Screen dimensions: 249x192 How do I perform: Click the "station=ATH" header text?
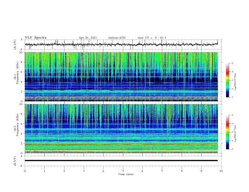coord(117,38)
